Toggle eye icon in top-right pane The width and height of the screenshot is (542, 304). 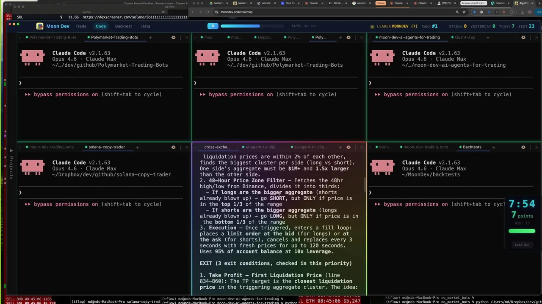pos(523,37)
